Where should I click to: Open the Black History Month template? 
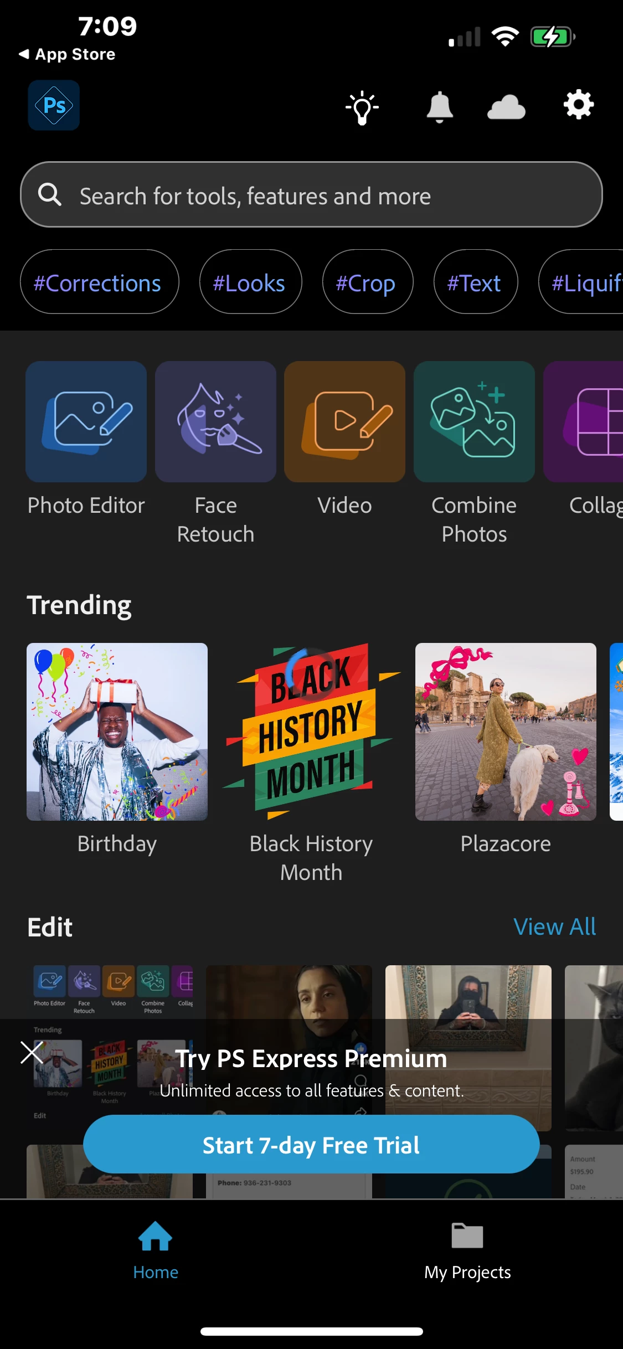pyautogui.click(x=311, y=732)
